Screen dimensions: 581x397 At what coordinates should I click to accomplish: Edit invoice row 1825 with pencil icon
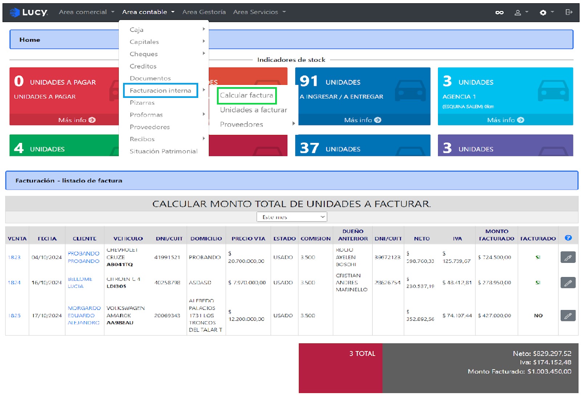pyautogui.click(x=568, y=315)
